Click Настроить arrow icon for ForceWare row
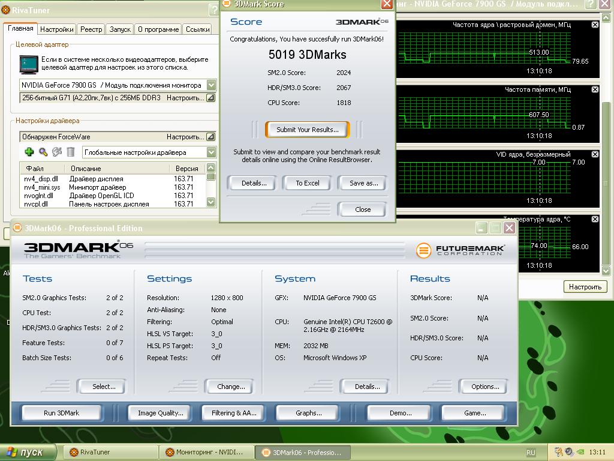Screen dimensions: 614x461 (x=210, y=137)
